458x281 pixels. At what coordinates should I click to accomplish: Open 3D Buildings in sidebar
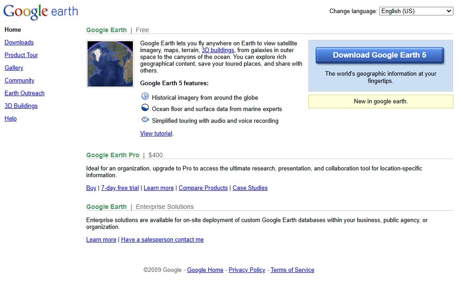click(x=21, y=106)
